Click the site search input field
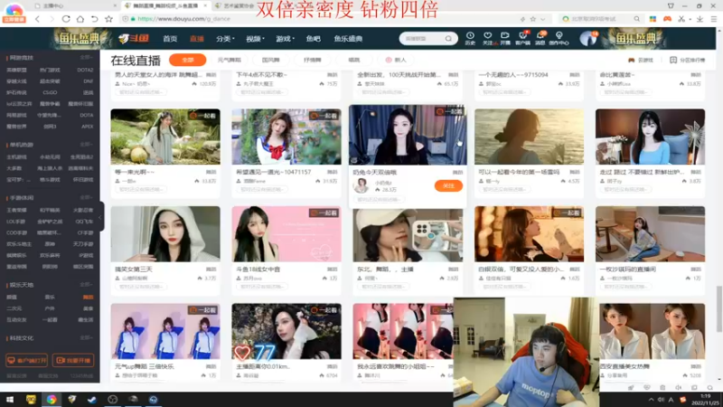723x407 pixels. (421, 39)
